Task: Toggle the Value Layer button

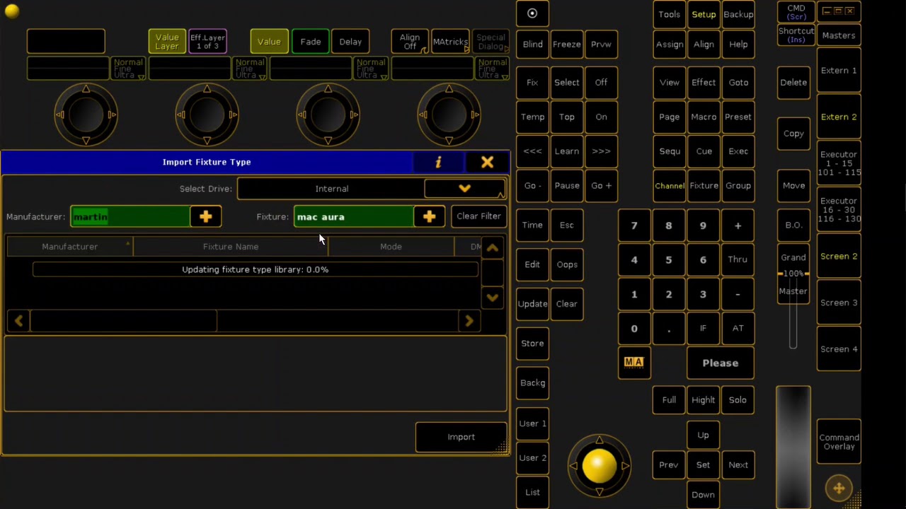Action: [x=167, y=42]
